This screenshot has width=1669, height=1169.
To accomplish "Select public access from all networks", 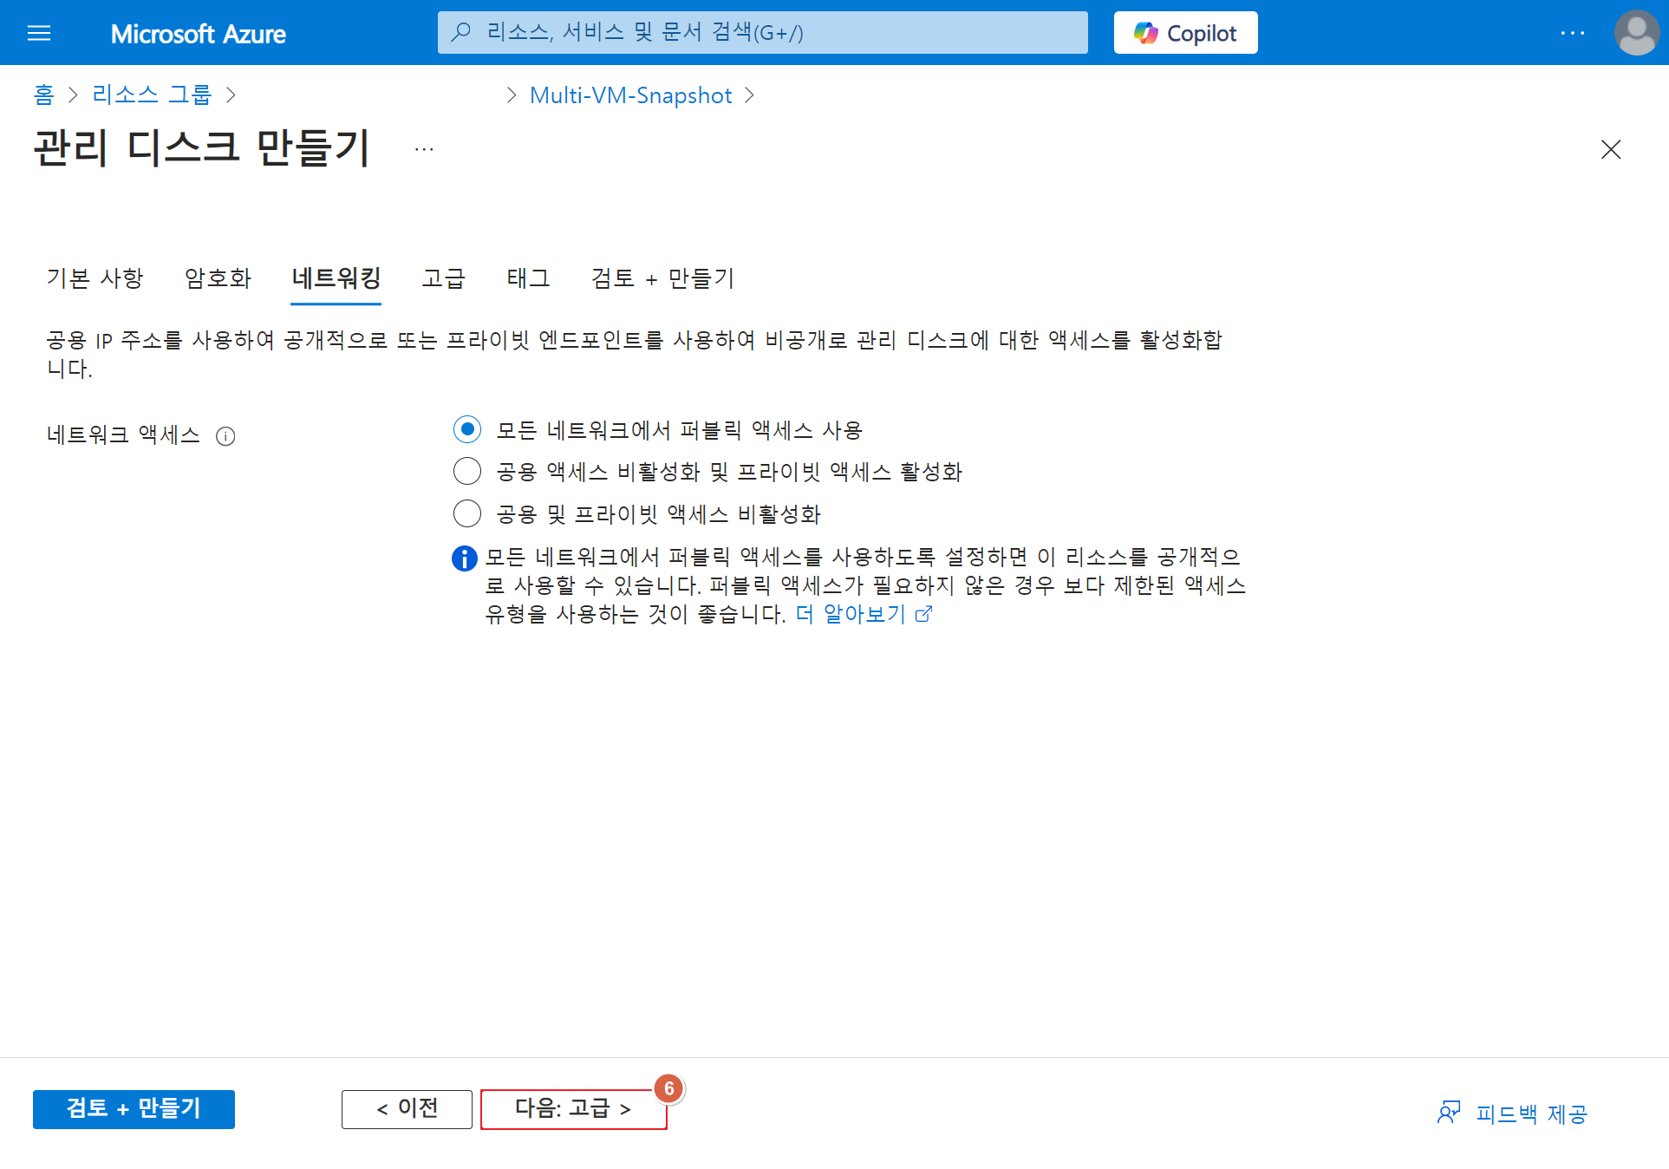I will 467,429.
